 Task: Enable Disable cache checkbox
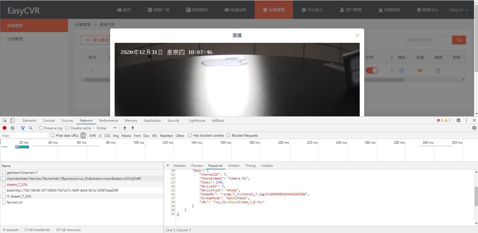click(x=67, y=128)
